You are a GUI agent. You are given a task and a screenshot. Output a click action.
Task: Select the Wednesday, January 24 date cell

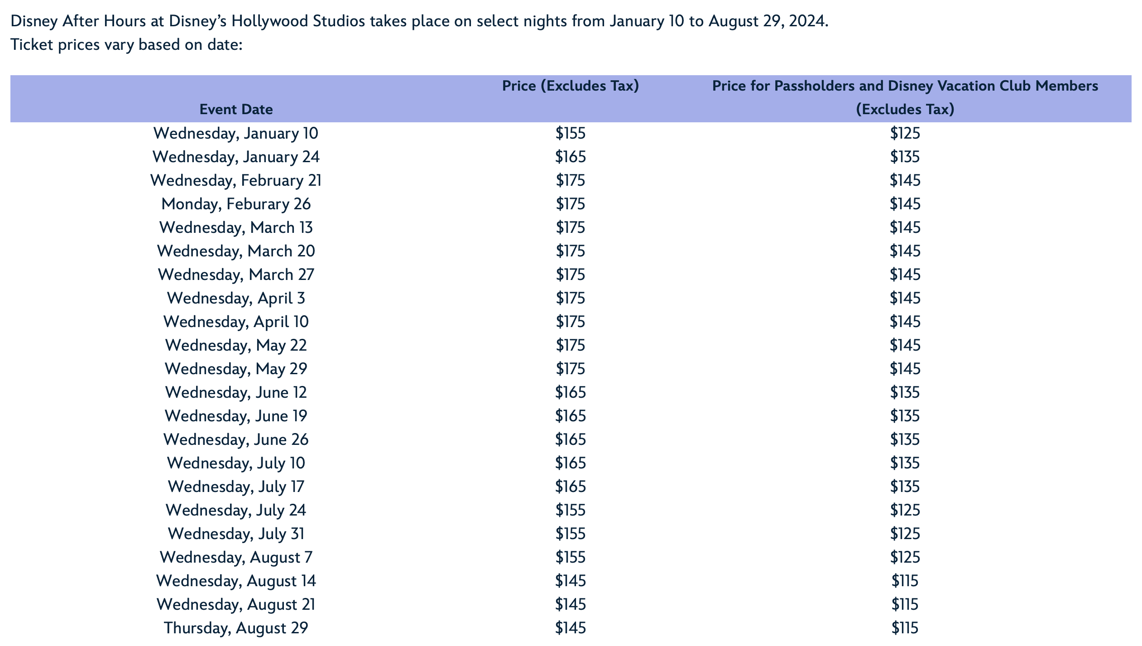coord(236,157)
